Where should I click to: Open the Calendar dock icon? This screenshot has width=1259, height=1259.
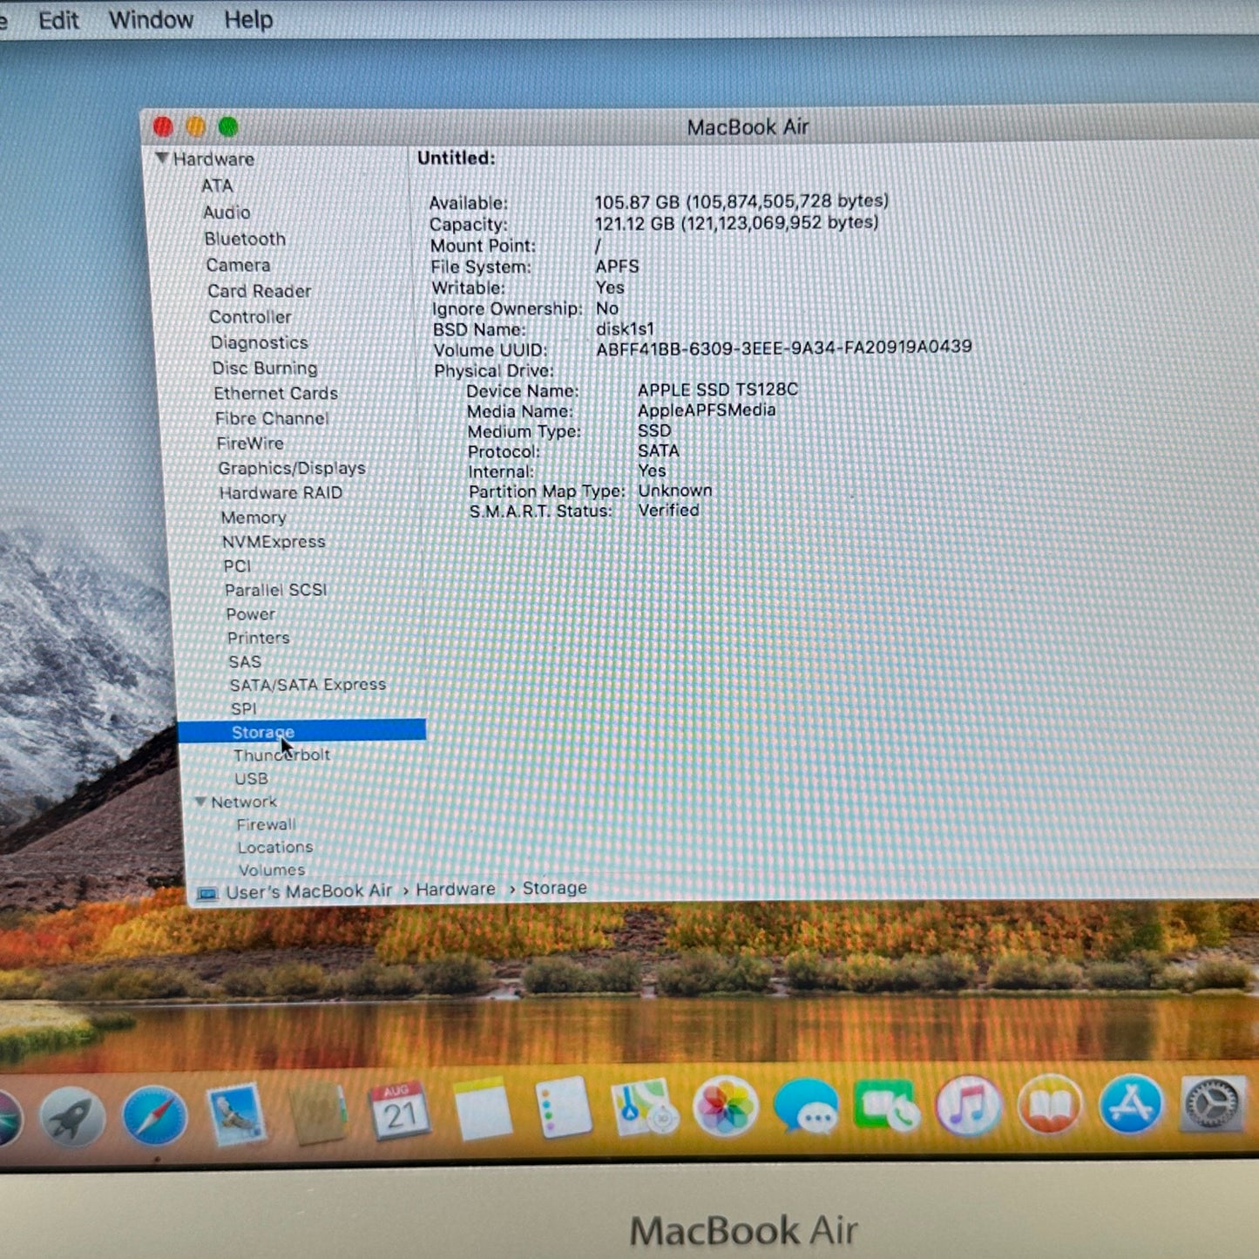pos(399,1111)
